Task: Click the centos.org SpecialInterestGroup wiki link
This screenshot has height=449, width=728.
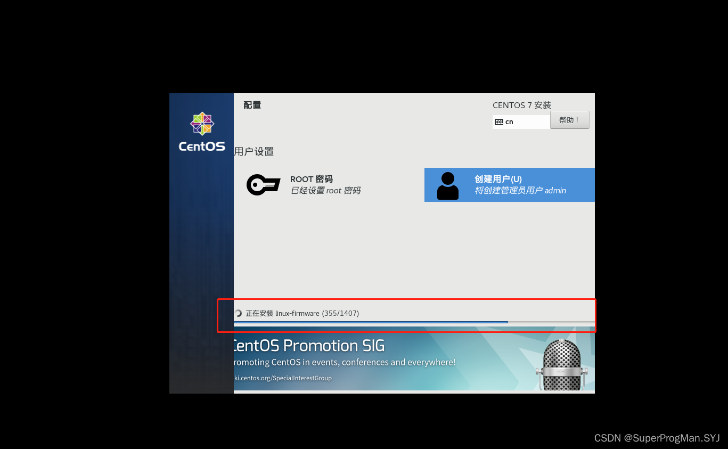Action: 283,378
